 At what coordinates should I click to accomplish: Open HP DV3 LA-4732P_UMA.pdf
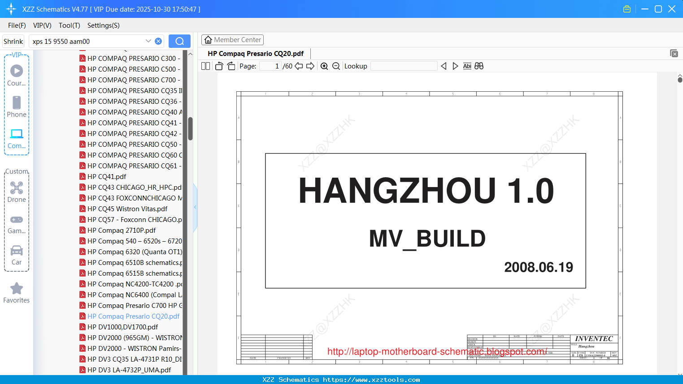click(x=125, y=370)
